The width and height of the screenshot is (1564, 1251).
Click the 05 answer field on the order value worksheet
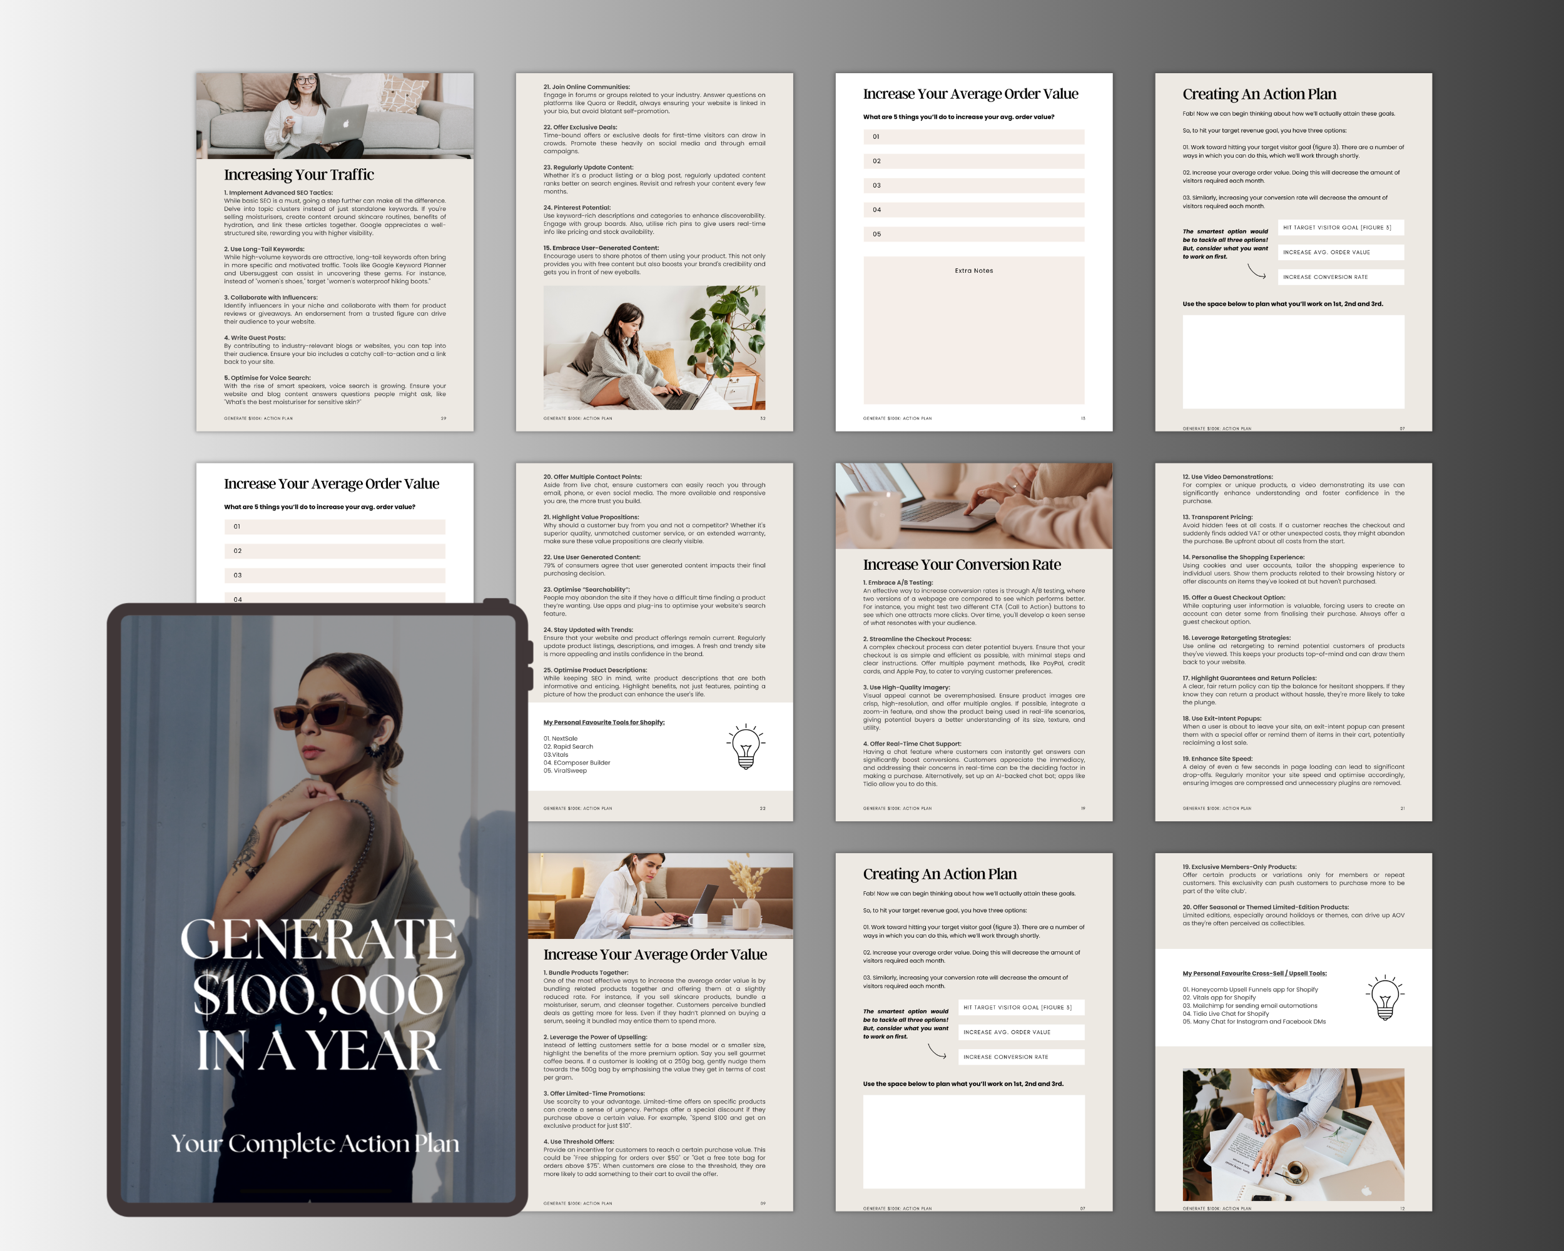click(x=973, y=234)
